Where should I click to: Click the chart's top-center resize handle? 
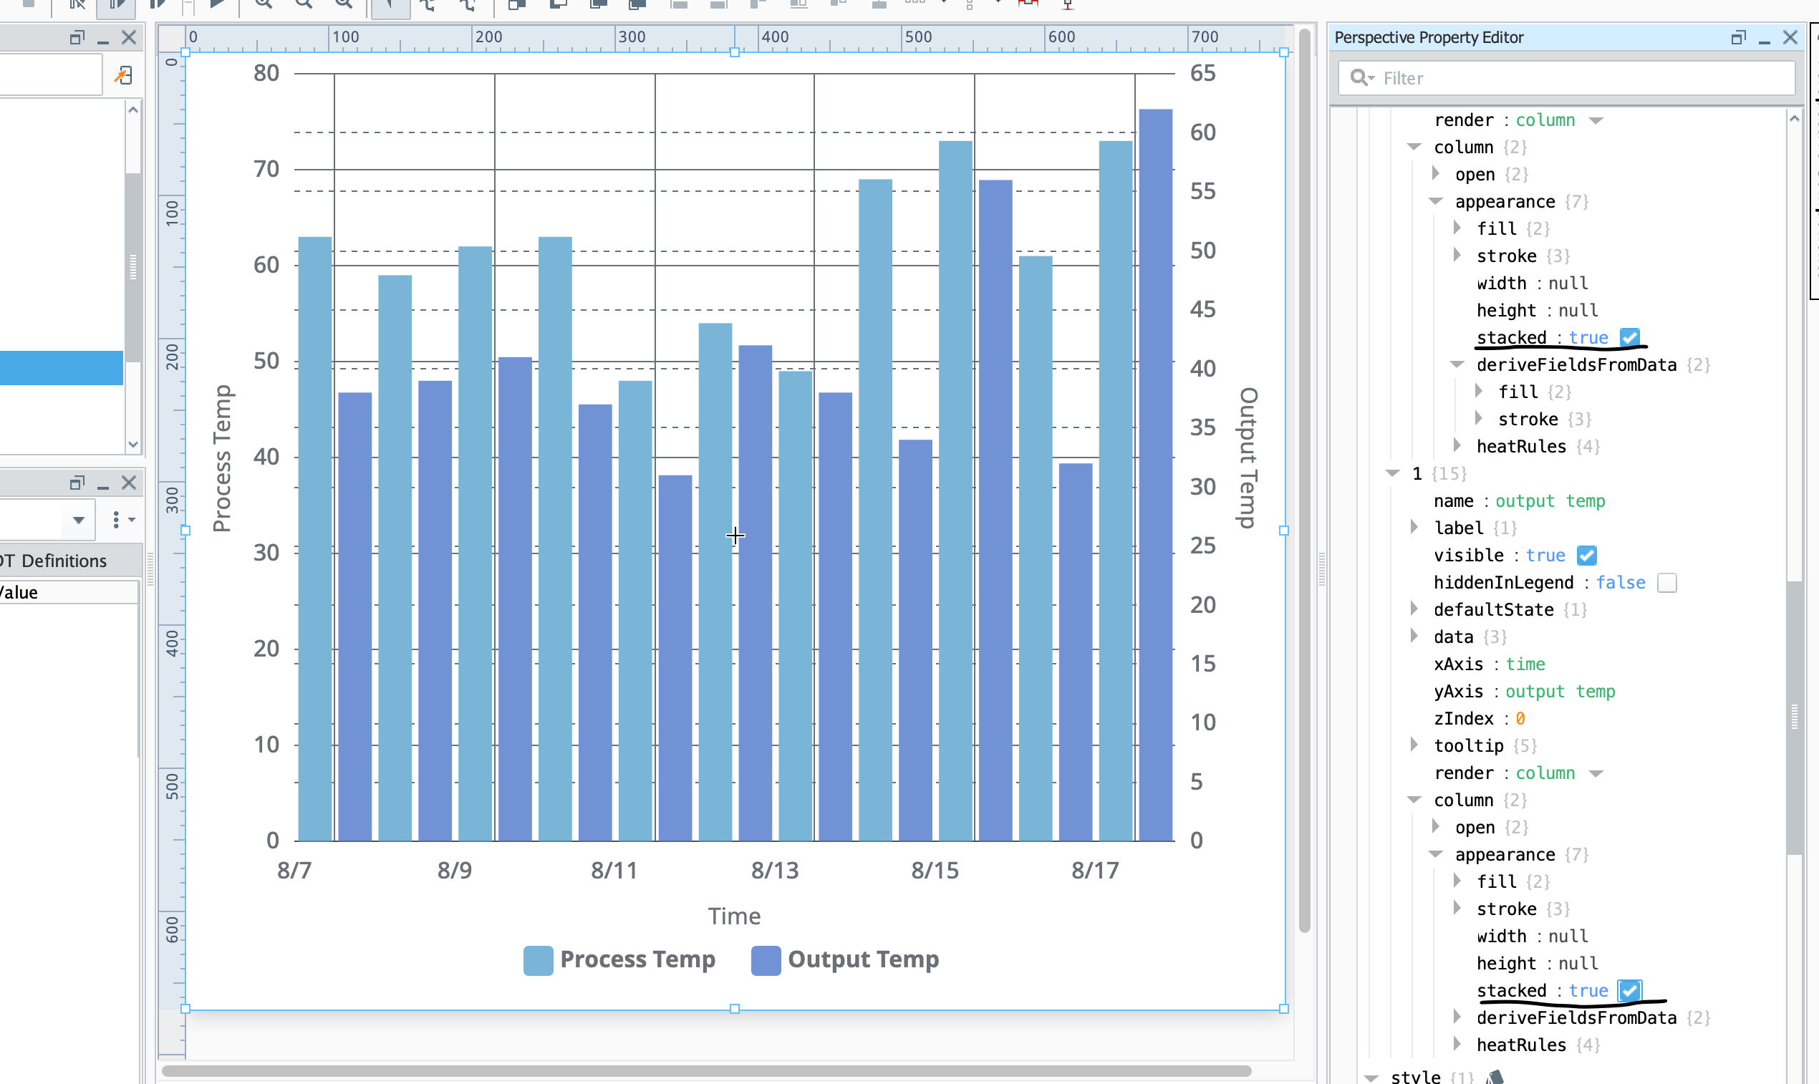(x=734, y=52)
